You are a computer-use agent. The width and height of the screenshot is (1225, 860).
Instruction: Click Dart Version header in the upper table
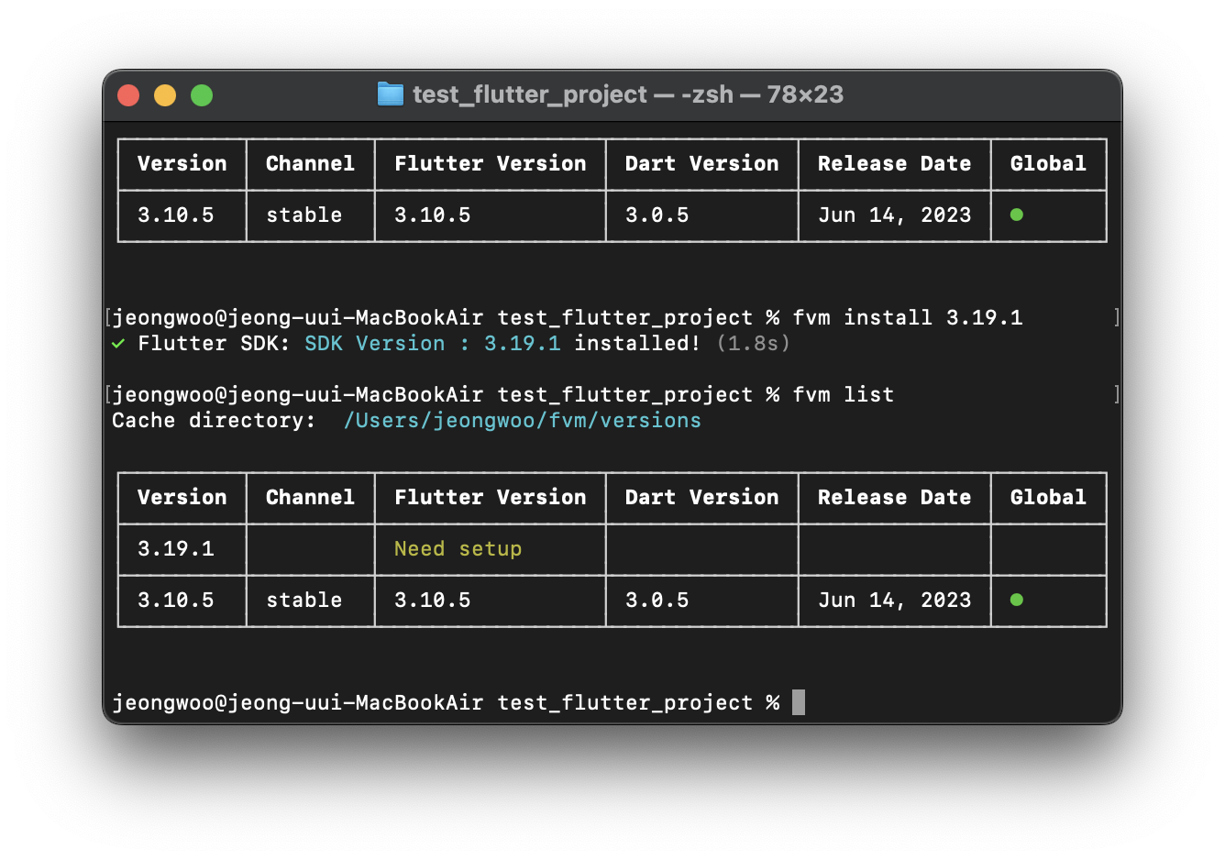(702, 164)
